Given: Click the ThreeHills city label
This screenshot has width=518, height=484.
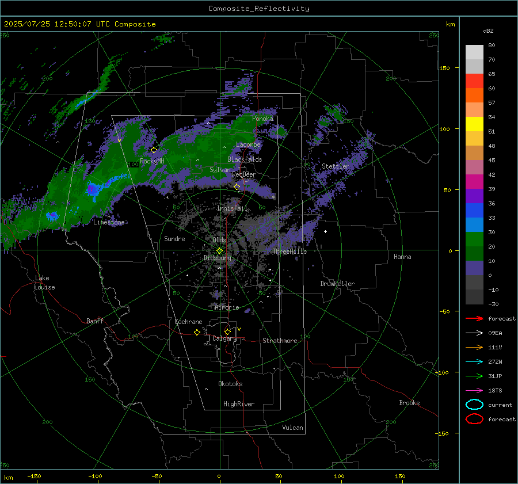Looking at the screenshot, I should pyautogui.click(x=290, y=251).
